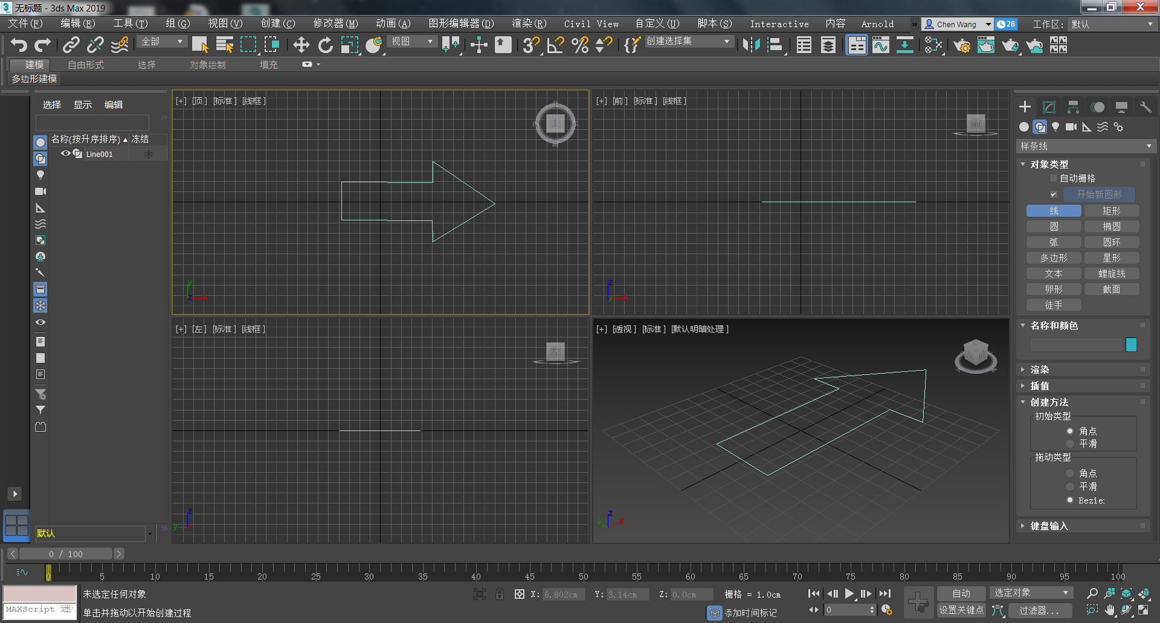Screen dimensions: 1160x623
Task: Click the 设置关键点 button
Action: pyautogui.click(x=961, y=610)
